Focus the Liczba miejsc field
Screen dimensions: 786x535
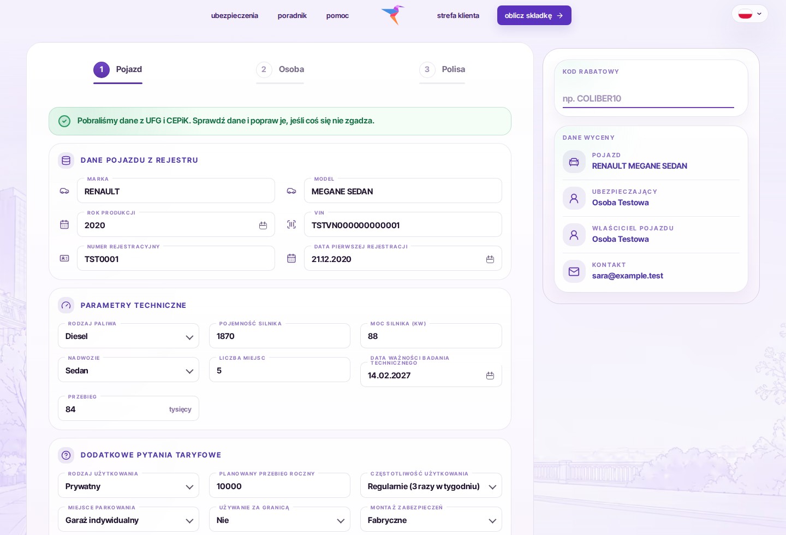tap(280, 370)
